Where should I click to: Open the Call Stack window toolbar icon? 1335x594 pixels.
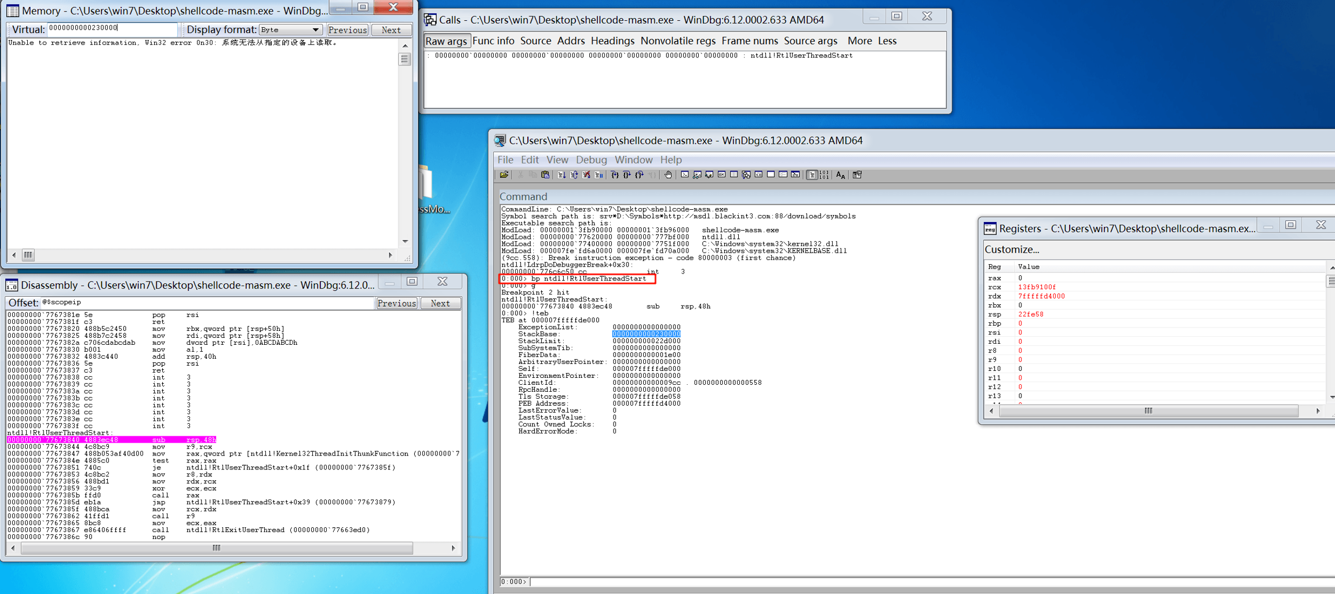pyautogui.click(x=746, y=175)
